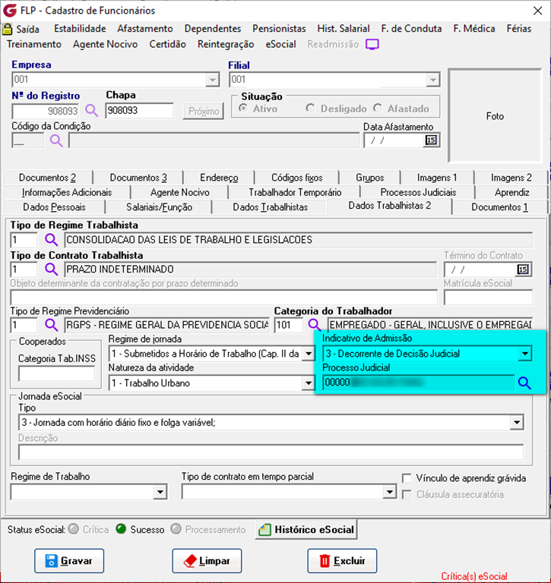Open Data Afastamento calendar picker

[x=431, y=140]
